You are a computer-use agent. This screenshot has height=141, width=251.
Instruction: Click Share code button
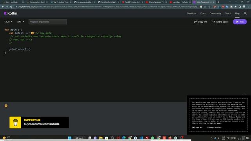(x=220, y=22)
